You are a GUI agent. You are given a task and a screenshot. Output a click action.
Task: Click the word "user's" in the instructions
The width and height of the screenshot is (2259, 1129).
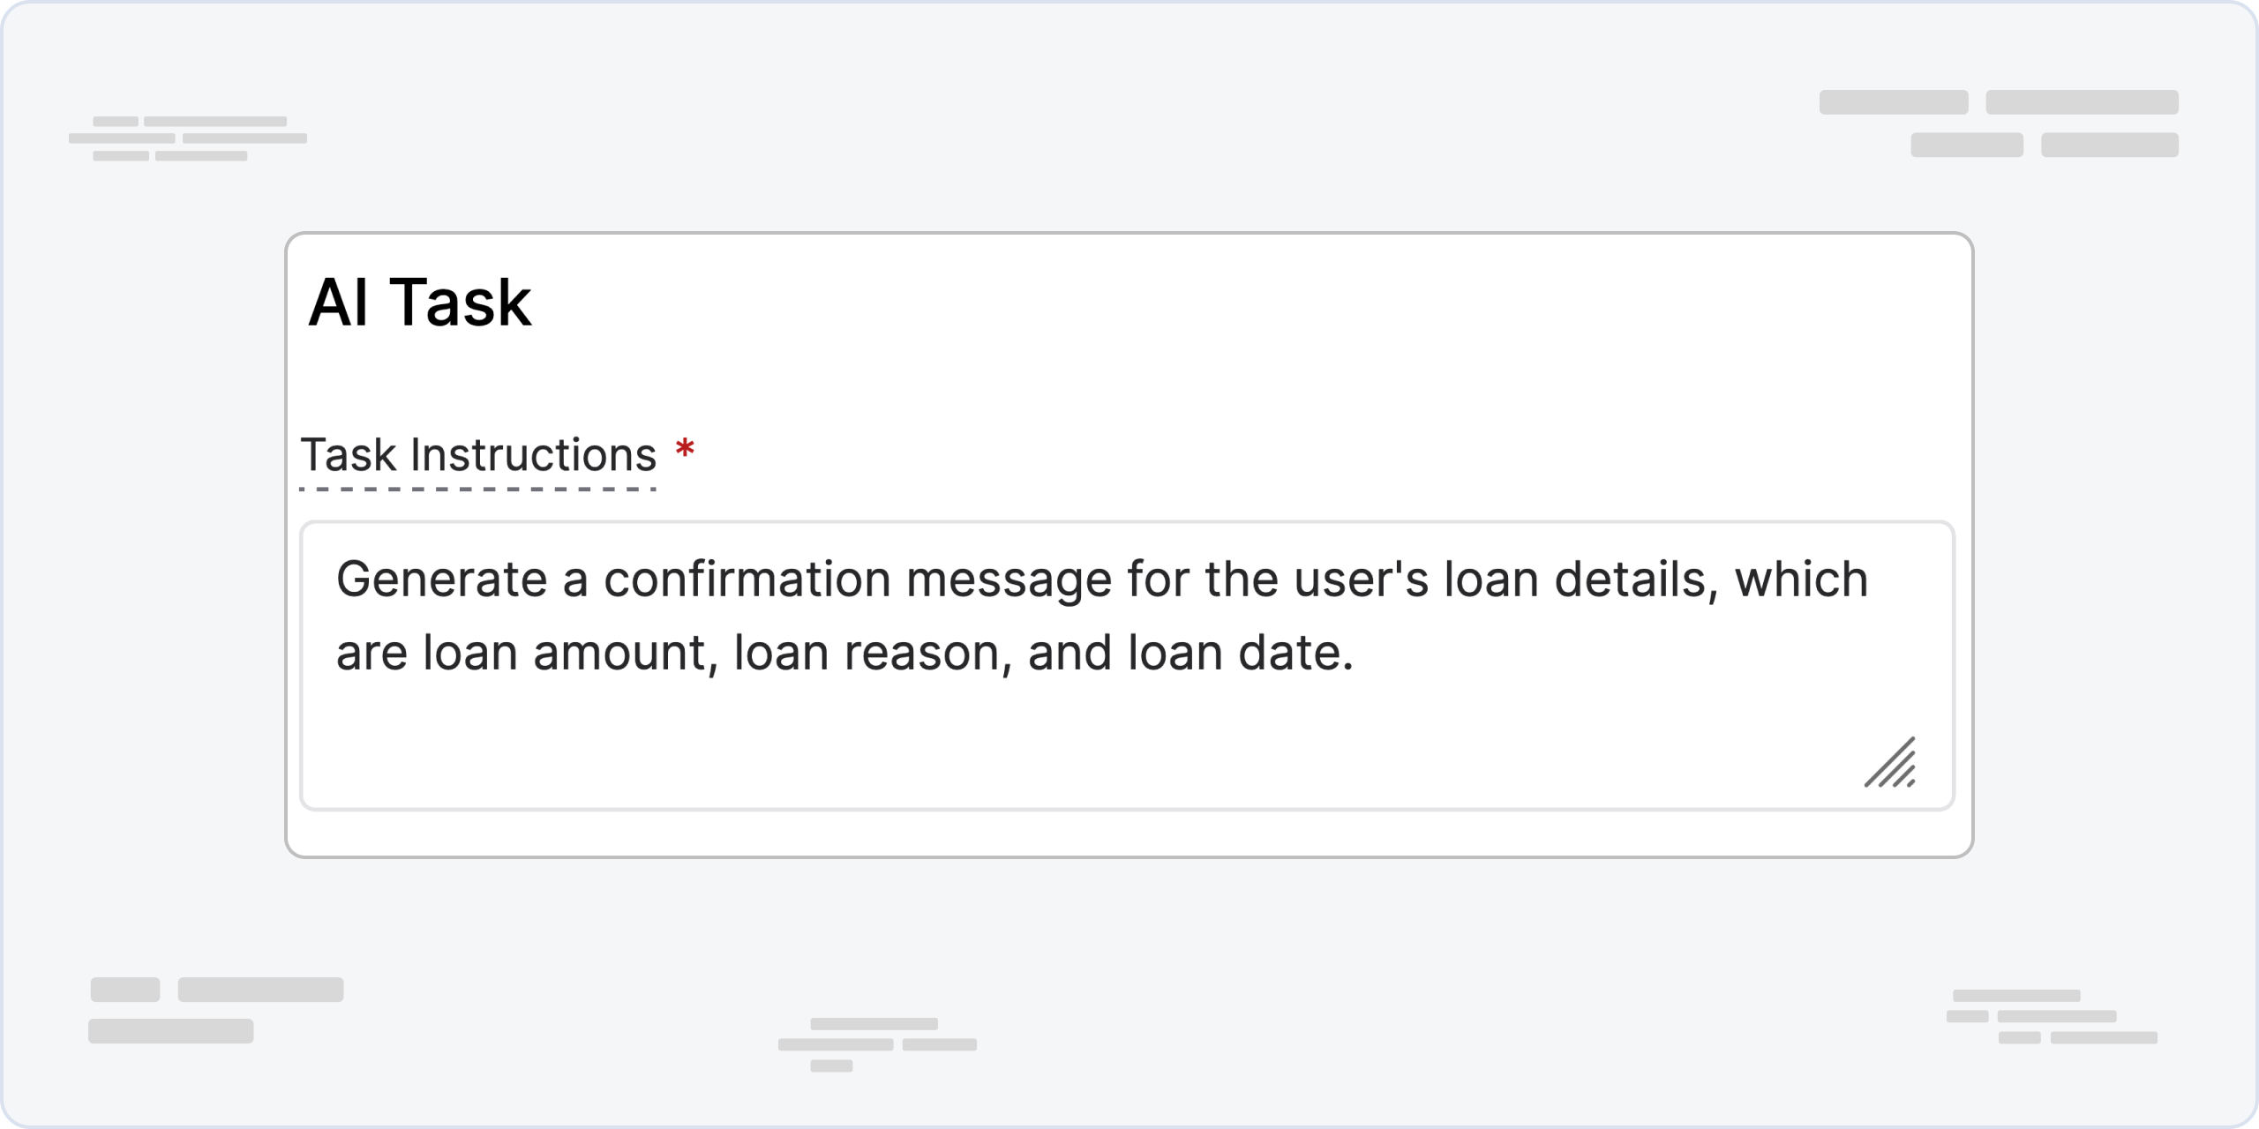click(1361, 579)
